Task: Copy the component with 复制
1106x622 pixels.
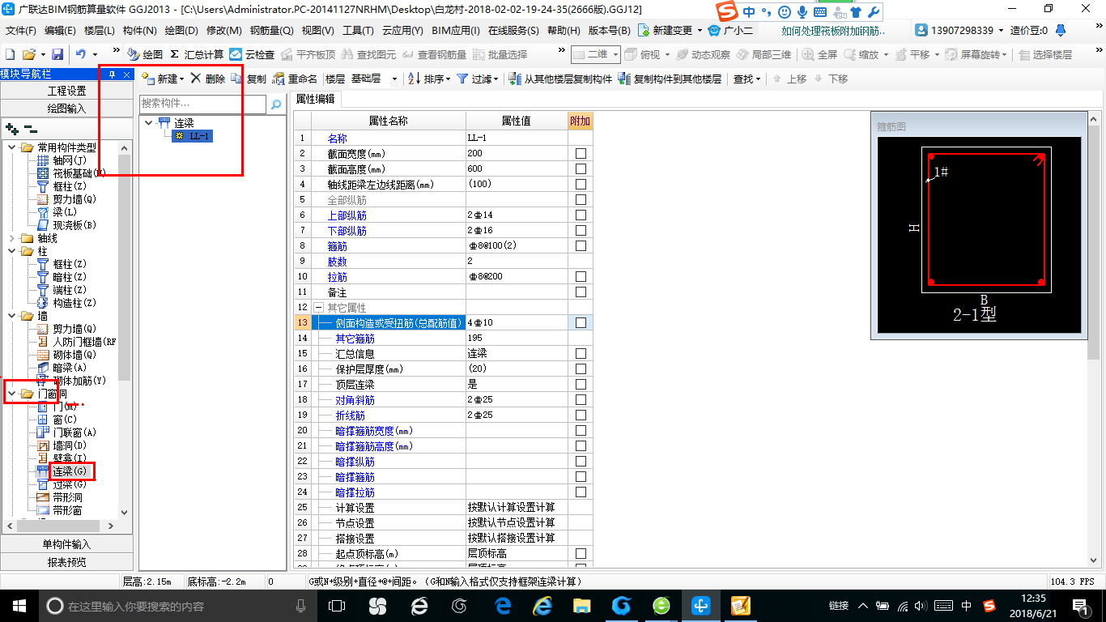Action: (249, 79)
